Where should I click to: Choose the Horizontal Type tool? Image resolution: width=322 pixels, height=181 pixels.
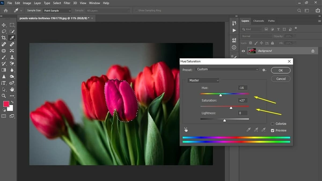pyautogui.click(x=4, y=83)
